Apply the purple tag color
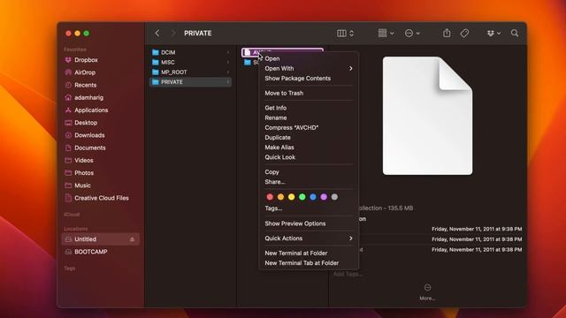The image size is (566, 318). click(x=324, y=197)
